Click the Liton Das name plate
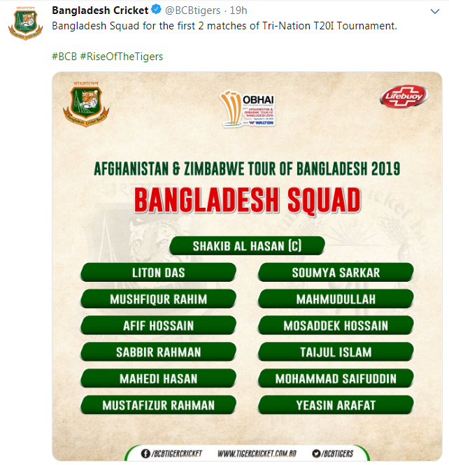Image resolution: width=449 pixels, height=465 pixels. point(158,272)
